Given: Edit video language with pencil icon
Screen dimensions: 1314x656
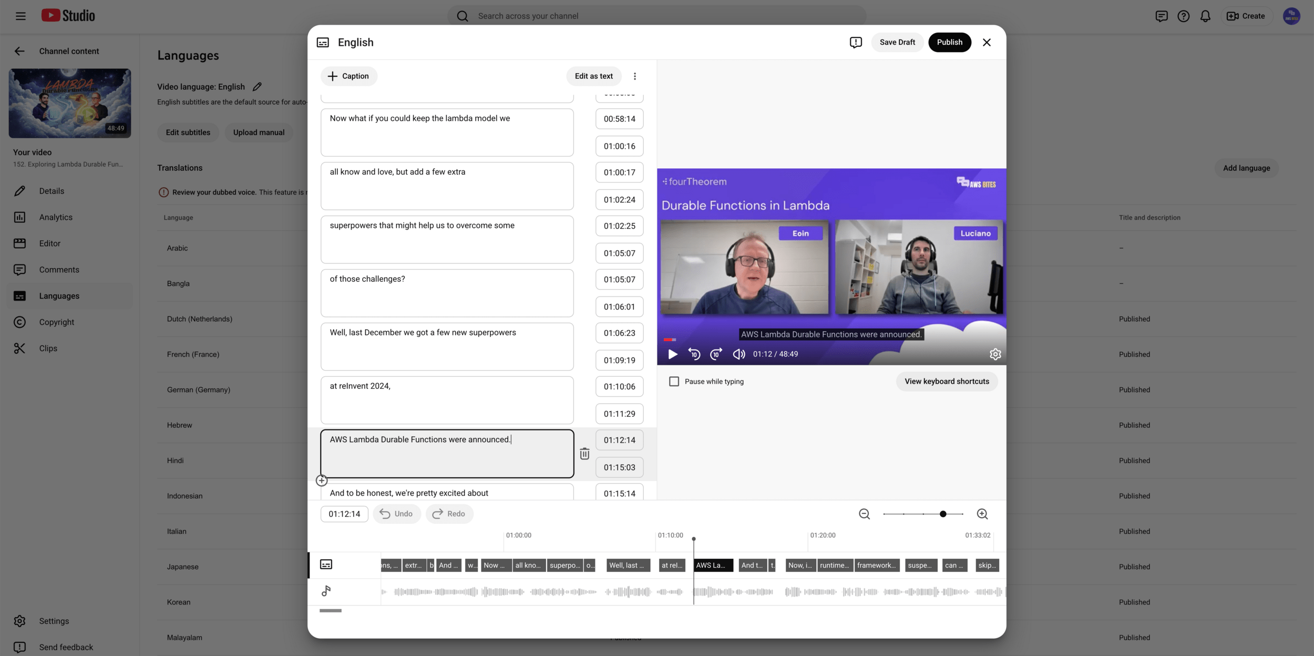Looking at the screenshot, I should tap(257, 87).
